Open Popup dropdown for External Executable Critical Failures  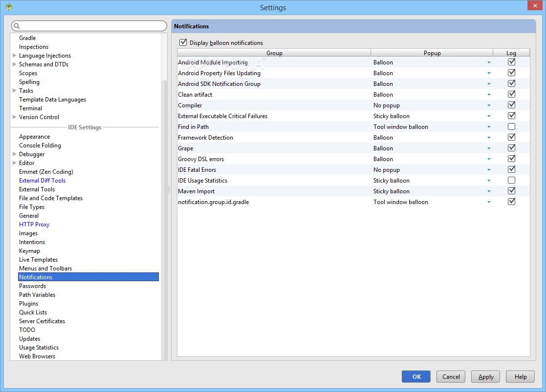pyautogui.click(x=489, y=116)
